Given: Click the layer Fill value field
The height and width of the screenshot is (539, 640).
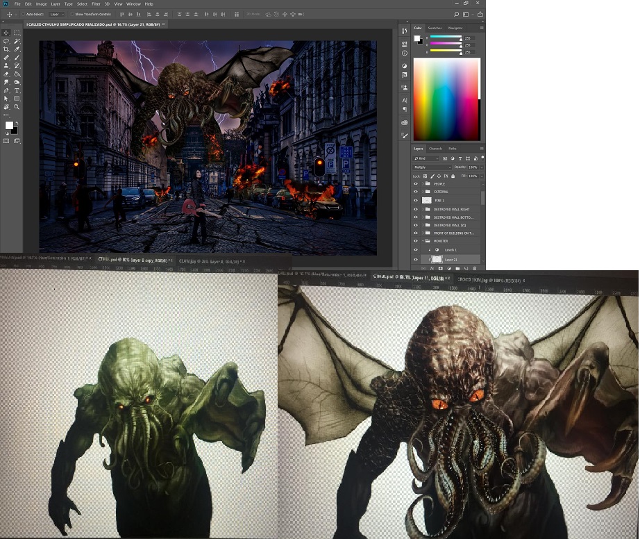Looking at the screenshot, I should point(473,176).
